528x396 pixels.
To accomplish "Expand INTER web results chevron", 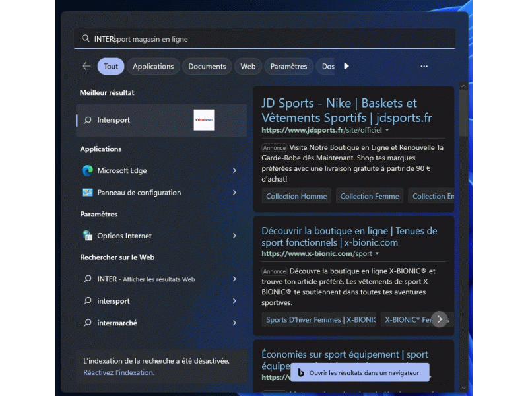I will click(234, 279).
